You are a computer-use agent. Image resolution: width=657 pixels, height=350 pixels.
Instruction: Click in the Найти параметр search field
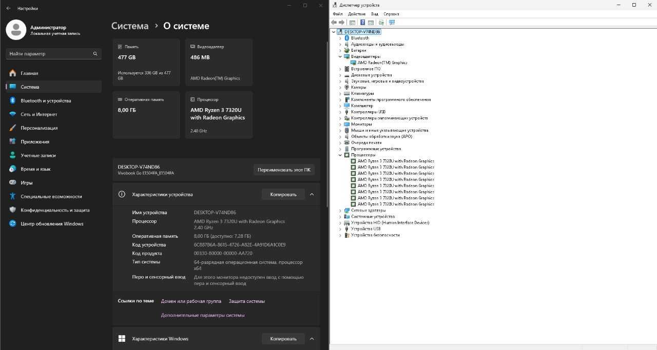coord(53,53)
